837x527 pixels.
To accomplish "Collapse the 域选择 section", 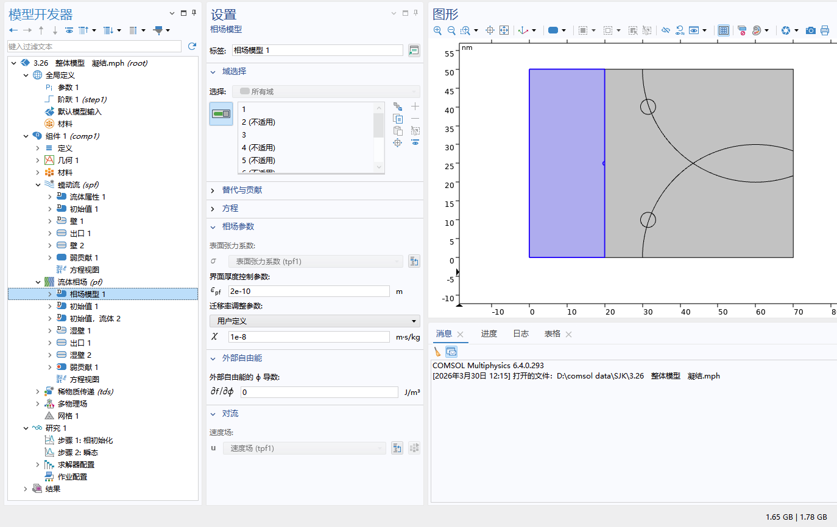I will 213,72.
